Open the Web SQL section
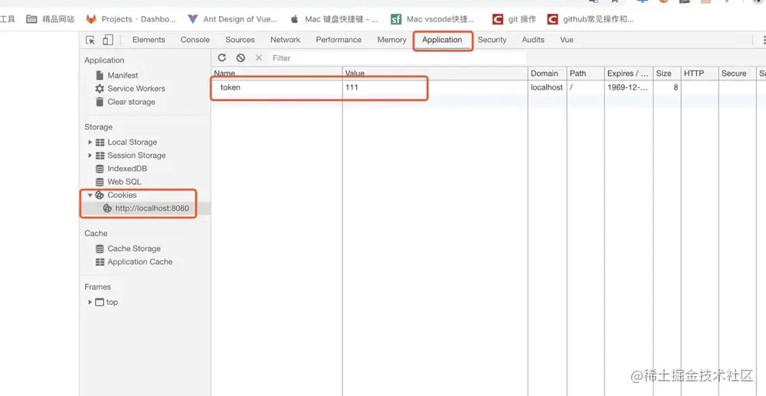The image size is (766, 396). (124, 182)
